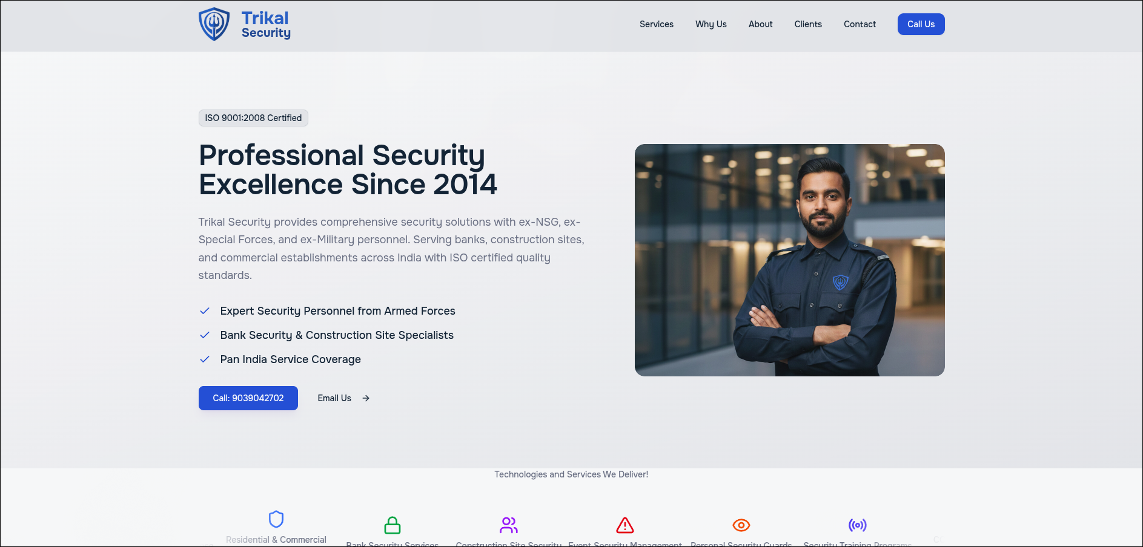1143x547 pixels.
Task: Click 'Bank Security & Construction Site Specialists' text
Action: point(337,335)
